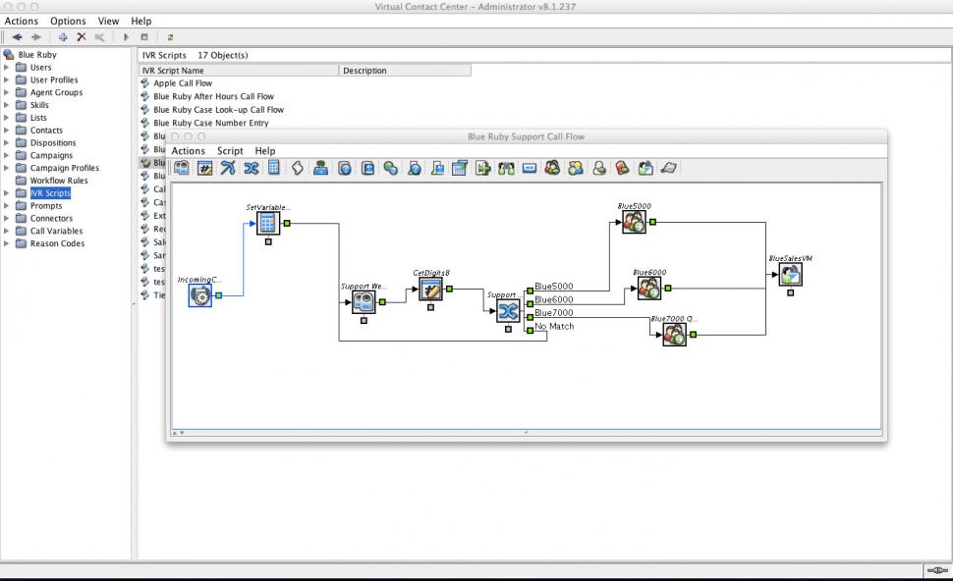953x581 pixels.
Task: Click the Blue6000 node icon
Action: click(648, 288)
